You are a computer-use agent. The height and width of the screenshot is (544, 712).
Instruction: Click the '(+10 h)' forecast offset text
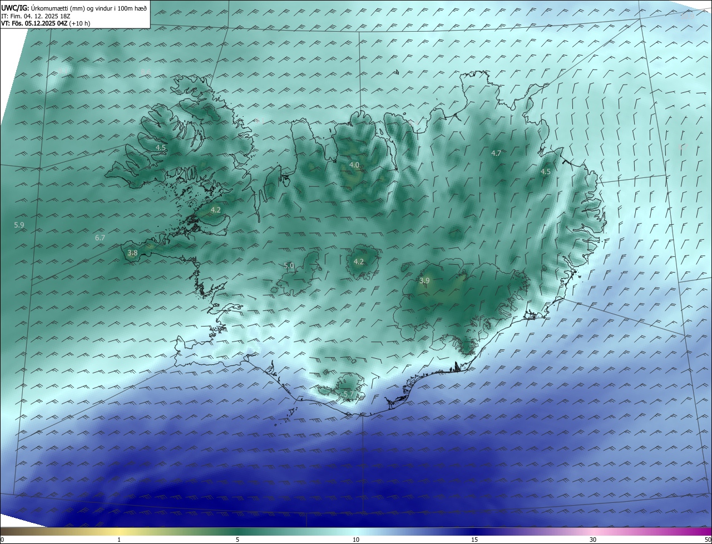[x=79, y=23]
